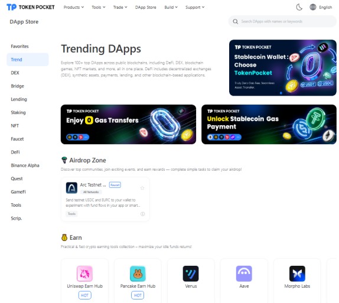Click the Aave label
The width and height of the screenshot is (339, 303).
point(244,286)
